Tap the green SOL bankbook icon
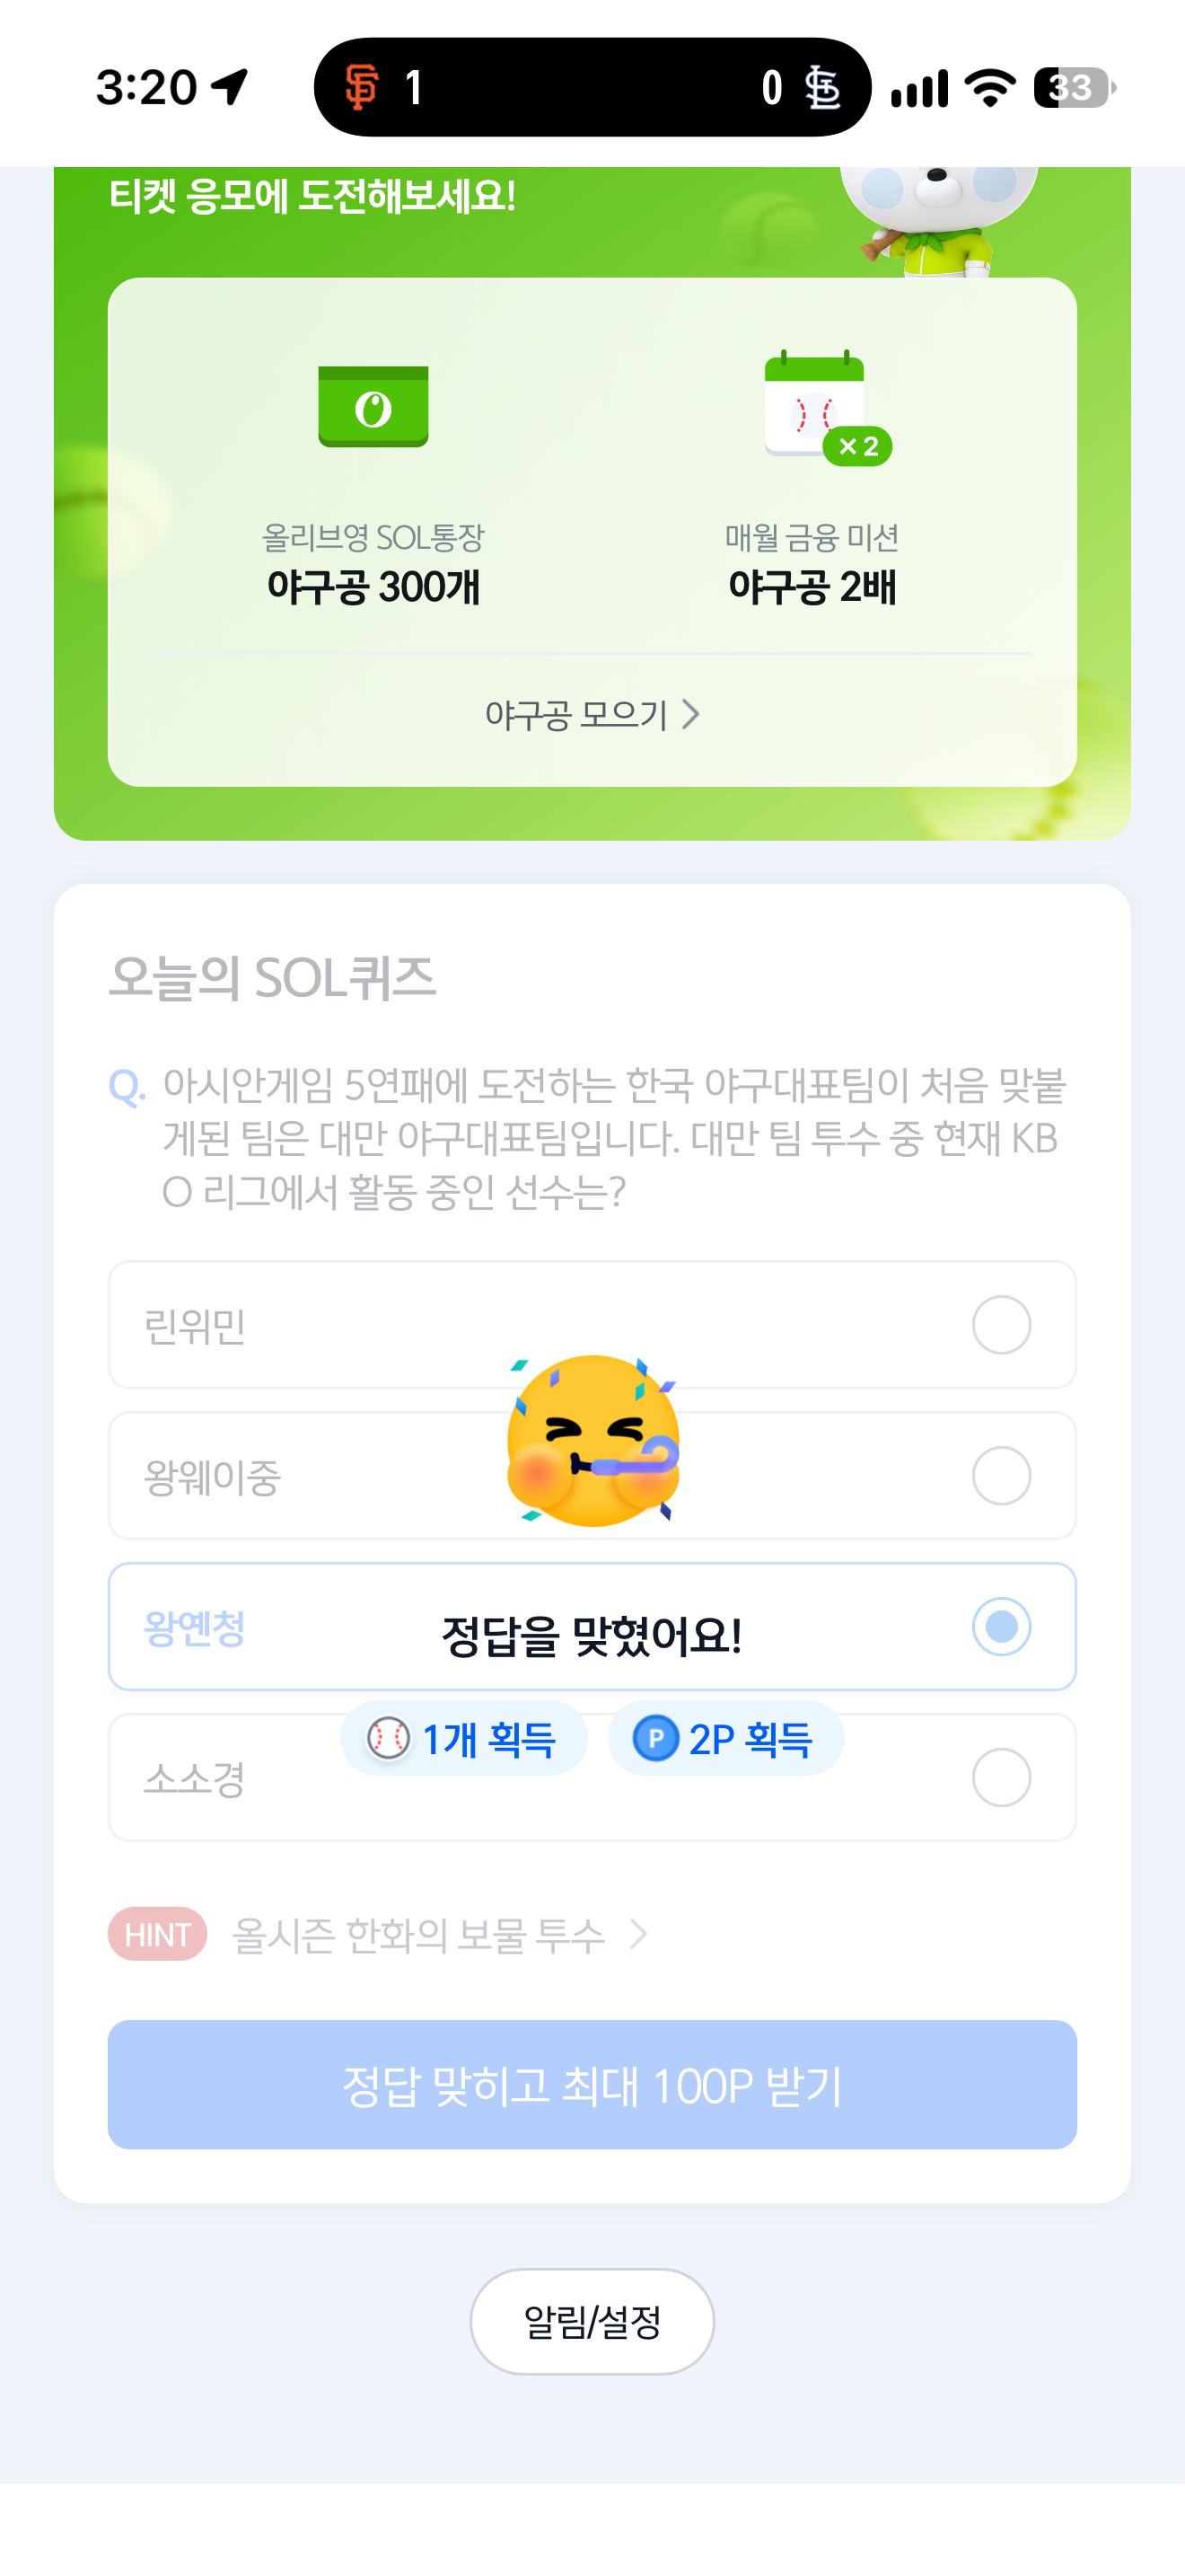This screenshot has width=1185, height=2576. pyautogui.click(x=373, y=406)
